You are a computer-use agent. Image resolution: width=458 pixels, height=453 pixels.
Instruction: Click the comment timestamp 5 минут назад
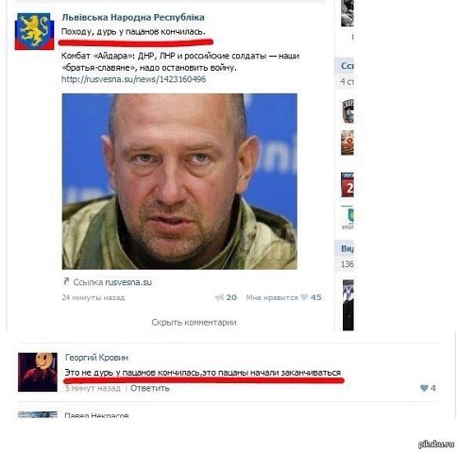click(x=93, y=388)
